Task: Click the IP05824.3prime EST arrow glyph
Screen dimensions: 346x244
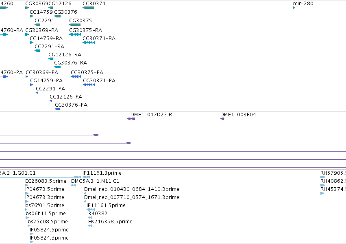Action: [x=32, y=242]
